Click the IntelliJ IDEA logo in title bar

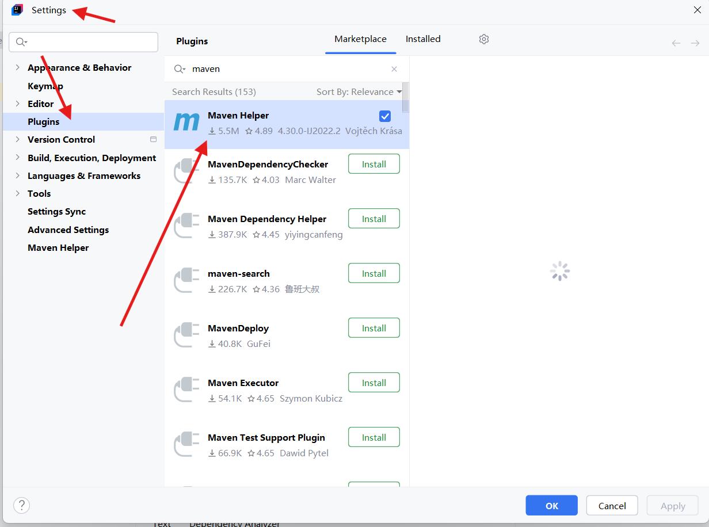[x=17, y=10]
